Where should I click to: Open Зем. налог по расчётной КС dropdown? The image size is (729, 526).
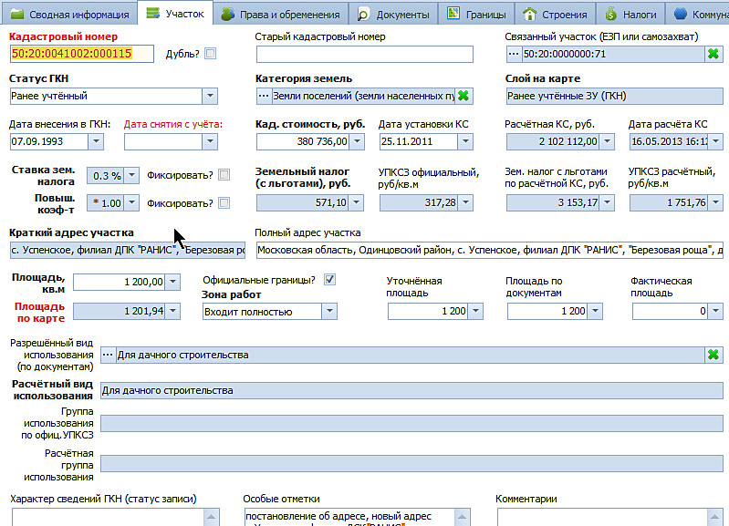pyautogui.click(x=607, y=202)
